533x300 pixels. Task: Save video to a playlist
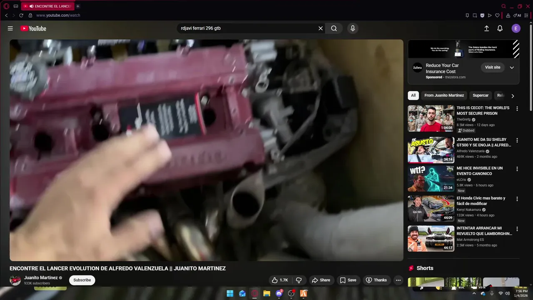348,280
